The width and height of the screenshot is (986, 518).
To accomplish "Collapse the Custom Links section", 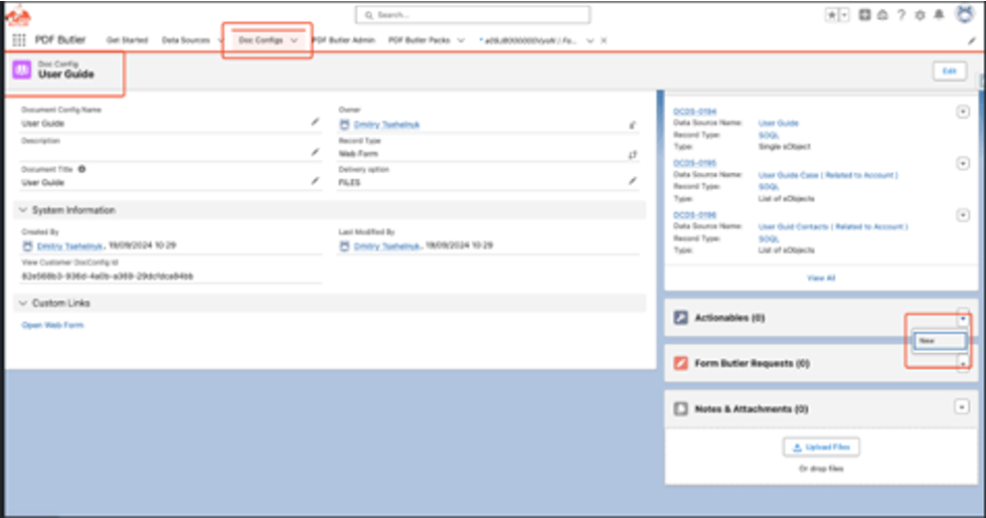I will (x=24, y=302).
